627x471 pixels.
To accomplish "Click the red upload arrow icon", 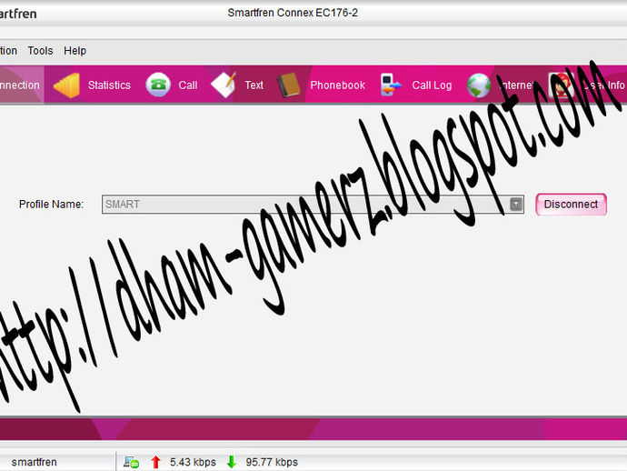I will tap(156, 462).
